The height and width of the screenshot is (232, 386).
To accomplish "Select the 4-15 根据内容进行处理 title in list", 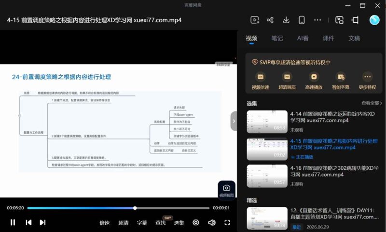I will 334,144.
